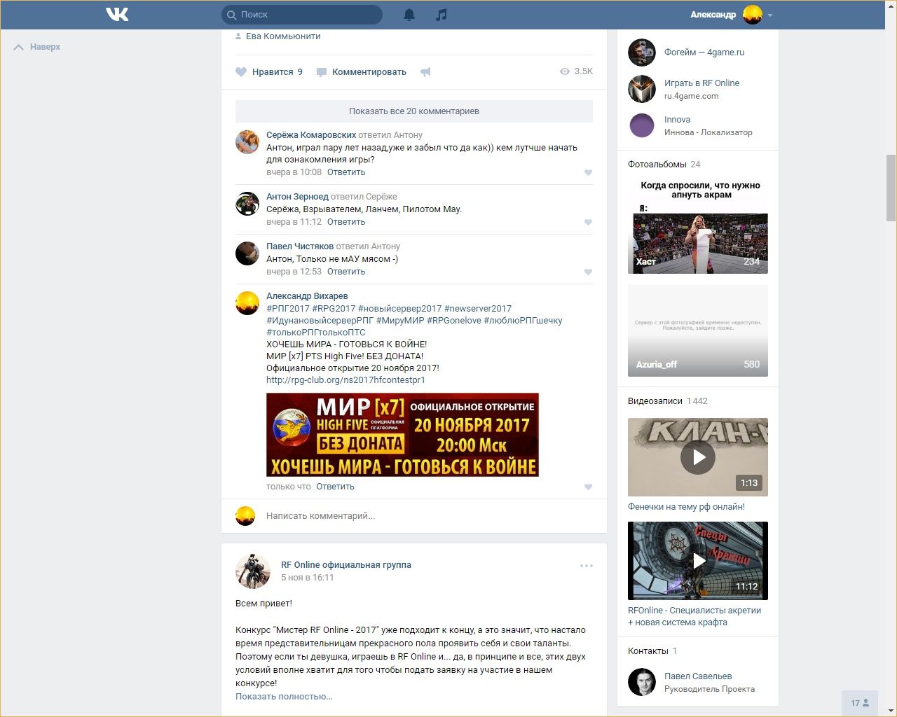Click hashtag #толькоРПГтолькоПТС
The height and width of the screenshot is (717, 897).
tap(316, 333)
